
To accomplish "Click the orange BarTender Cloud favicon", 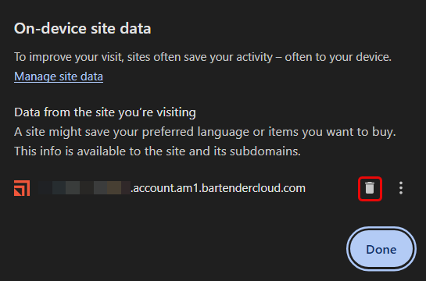I will pos(22,188).
